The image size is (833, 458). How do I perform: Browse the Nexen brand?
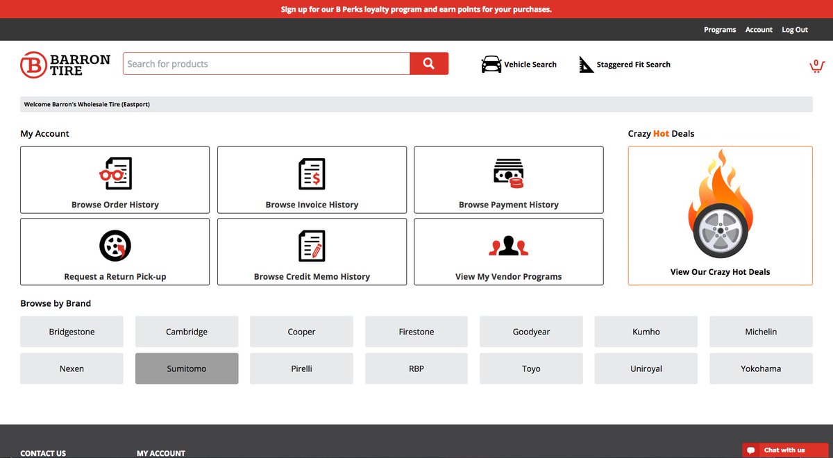(x=71, y=368)
